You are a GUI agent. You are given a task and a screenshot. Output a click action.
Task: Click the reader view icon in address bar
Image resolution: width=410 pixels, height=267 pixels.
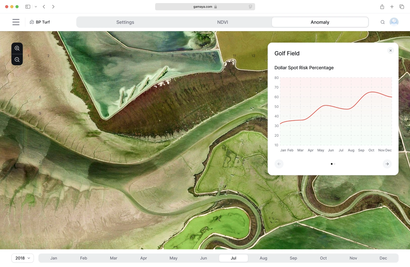(x=250, y=7)
